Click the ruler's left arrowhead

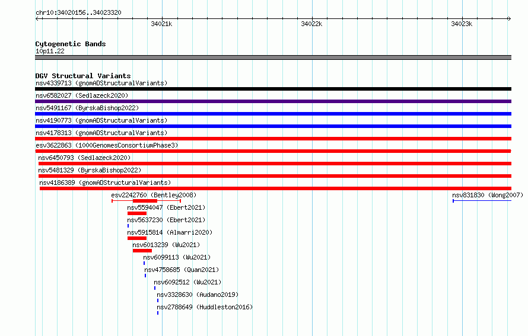click(37, 18)
